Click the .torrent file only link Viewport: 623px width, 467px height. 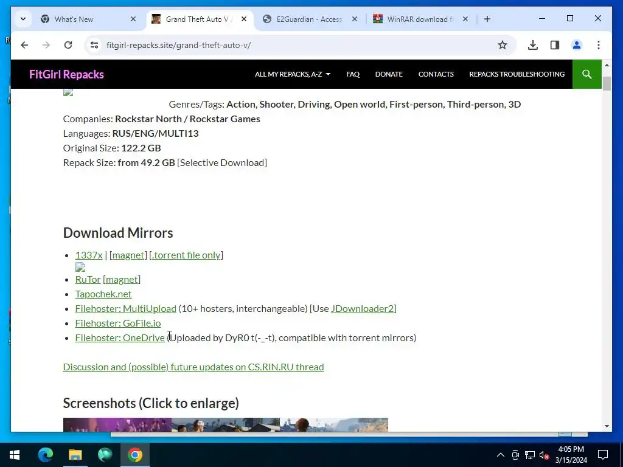click(x=186, y=255)
